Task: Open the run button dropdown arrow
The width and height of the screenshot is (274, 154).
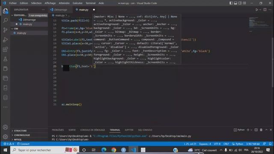Action: [x=260, y=10]
